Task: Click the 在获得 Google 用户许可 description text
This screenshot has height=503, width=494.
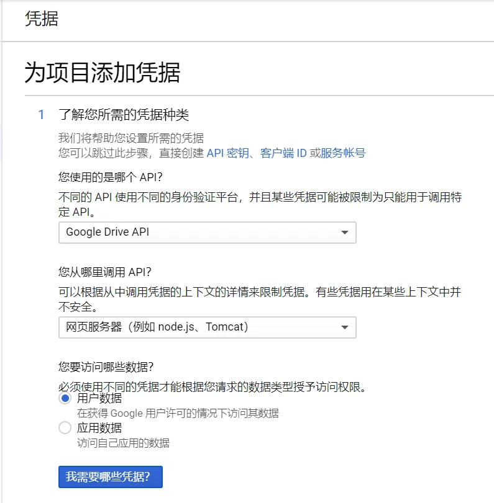Action: 178,413
